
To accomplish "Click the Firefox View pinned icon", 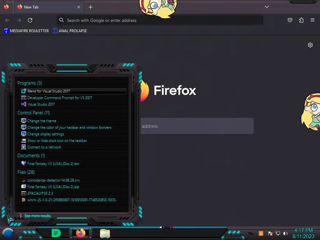I will (6, 7).
